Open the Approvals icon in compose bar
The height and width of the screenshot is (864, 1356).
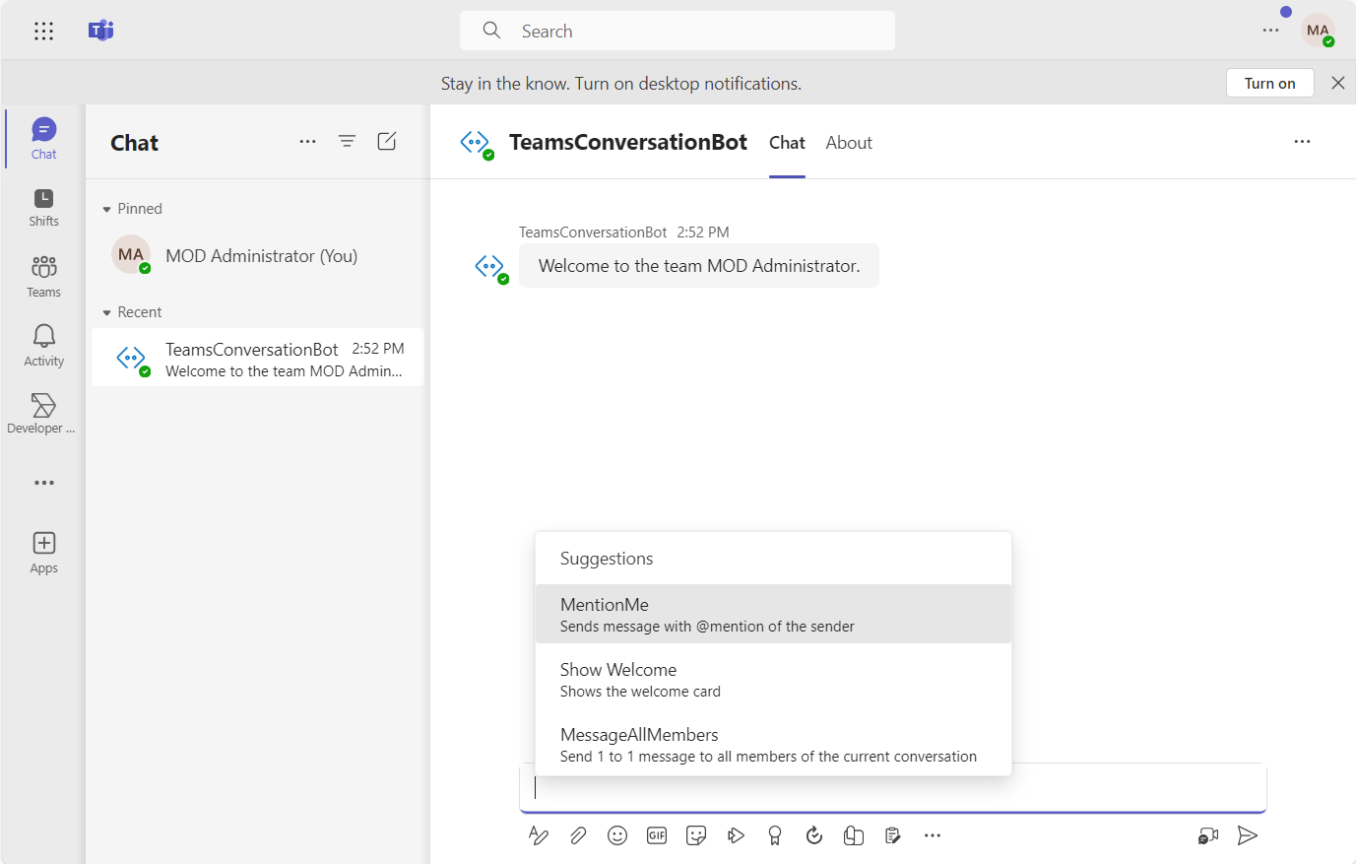click(814, 835)
